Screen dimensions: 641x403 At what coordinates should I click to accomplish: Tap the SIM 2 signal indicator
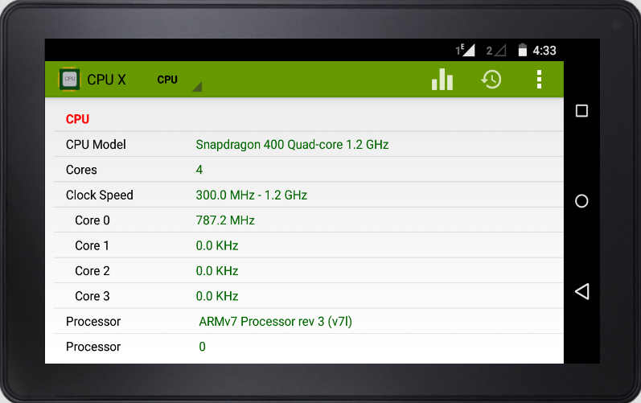pos(496,50)
